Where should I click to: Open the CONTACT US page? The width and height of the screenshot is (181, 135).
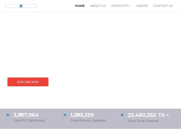pyautogui.click(x=163, y=6)
